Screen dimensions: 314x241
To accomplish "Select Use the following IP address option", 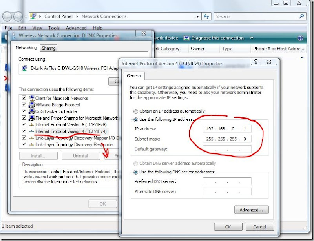I will (136, 120).
